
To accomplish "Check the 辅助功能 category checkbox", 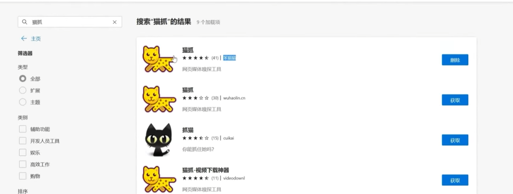I will [23, 129].
